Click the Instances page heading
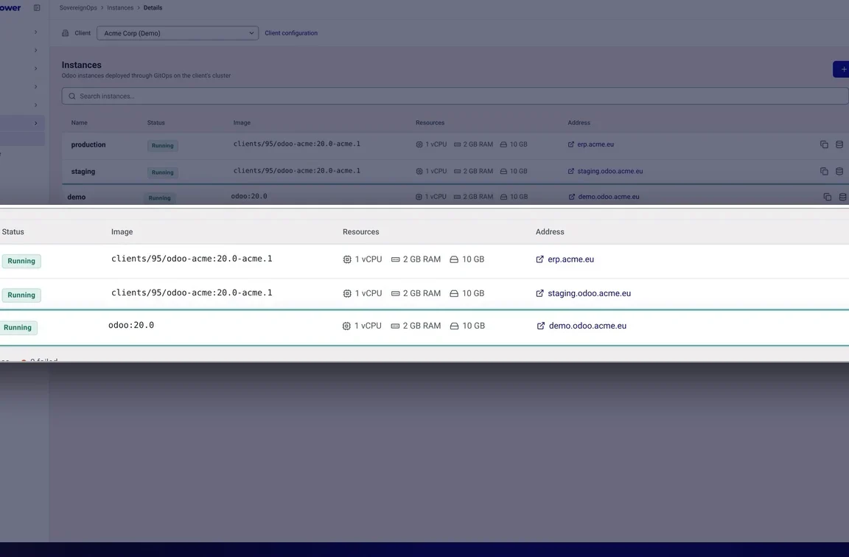This screenshot has width=849, height=557. pos(81,65)
